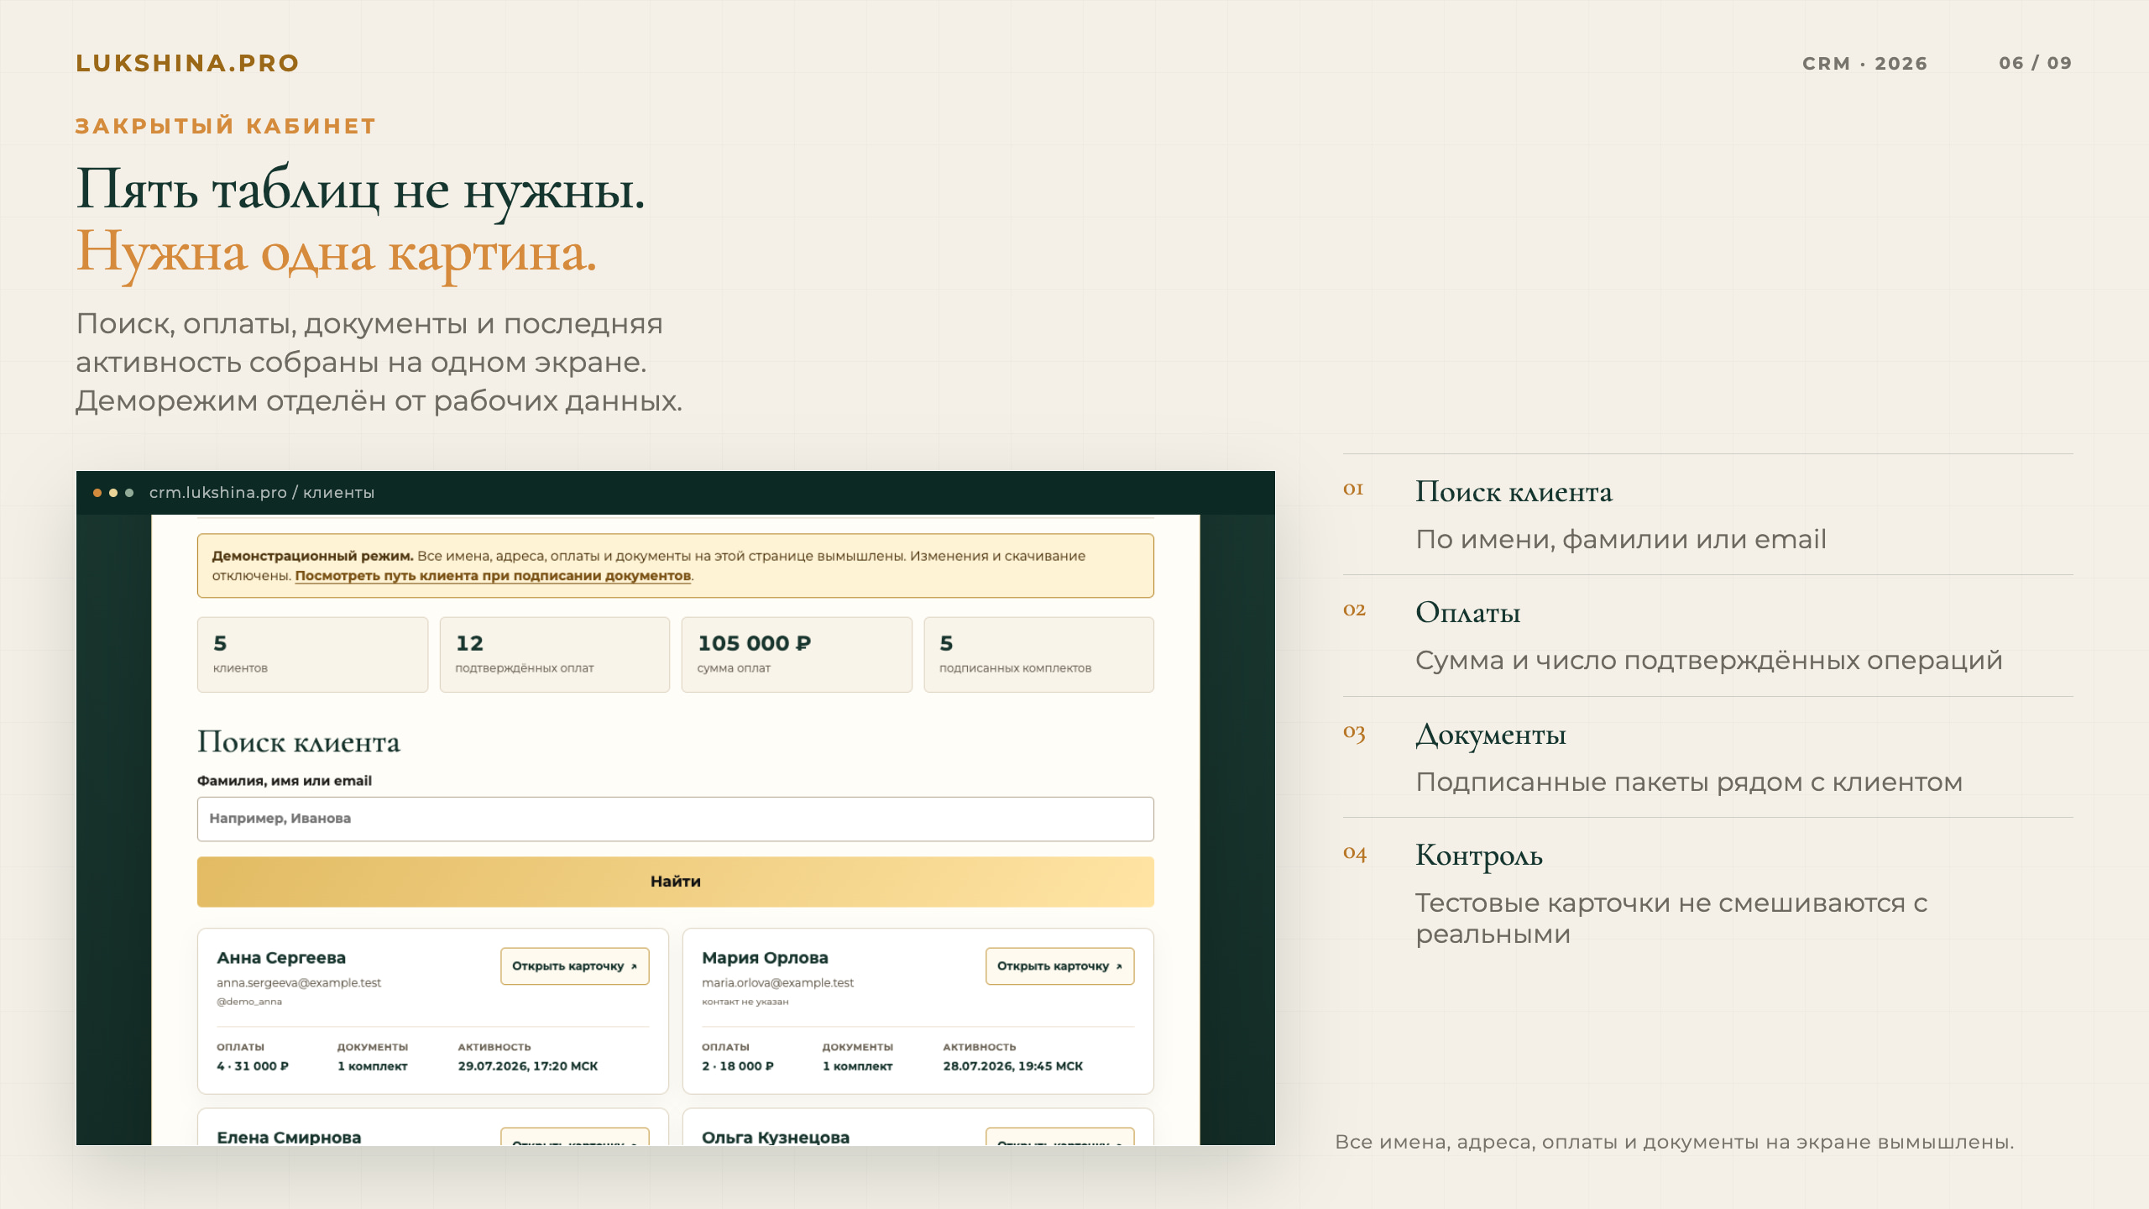Click the line Тестовые карточки не смешиваются с реальными
This screenshot has height=1209, width=2149.
tap(1671, 919)
